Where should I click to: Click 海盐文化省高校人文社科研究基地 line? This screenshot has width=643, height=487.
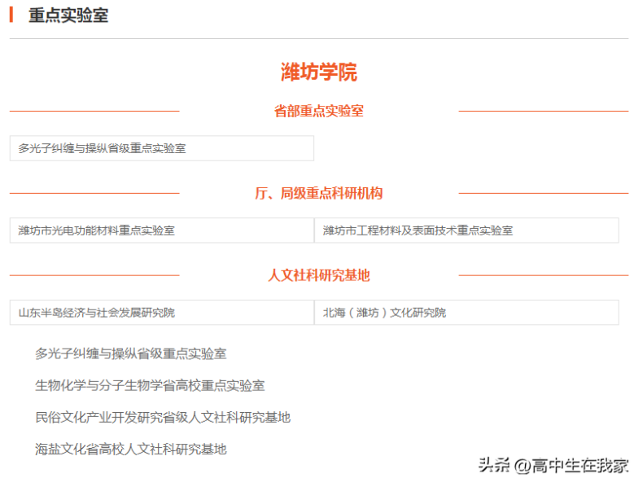point(131,449)
